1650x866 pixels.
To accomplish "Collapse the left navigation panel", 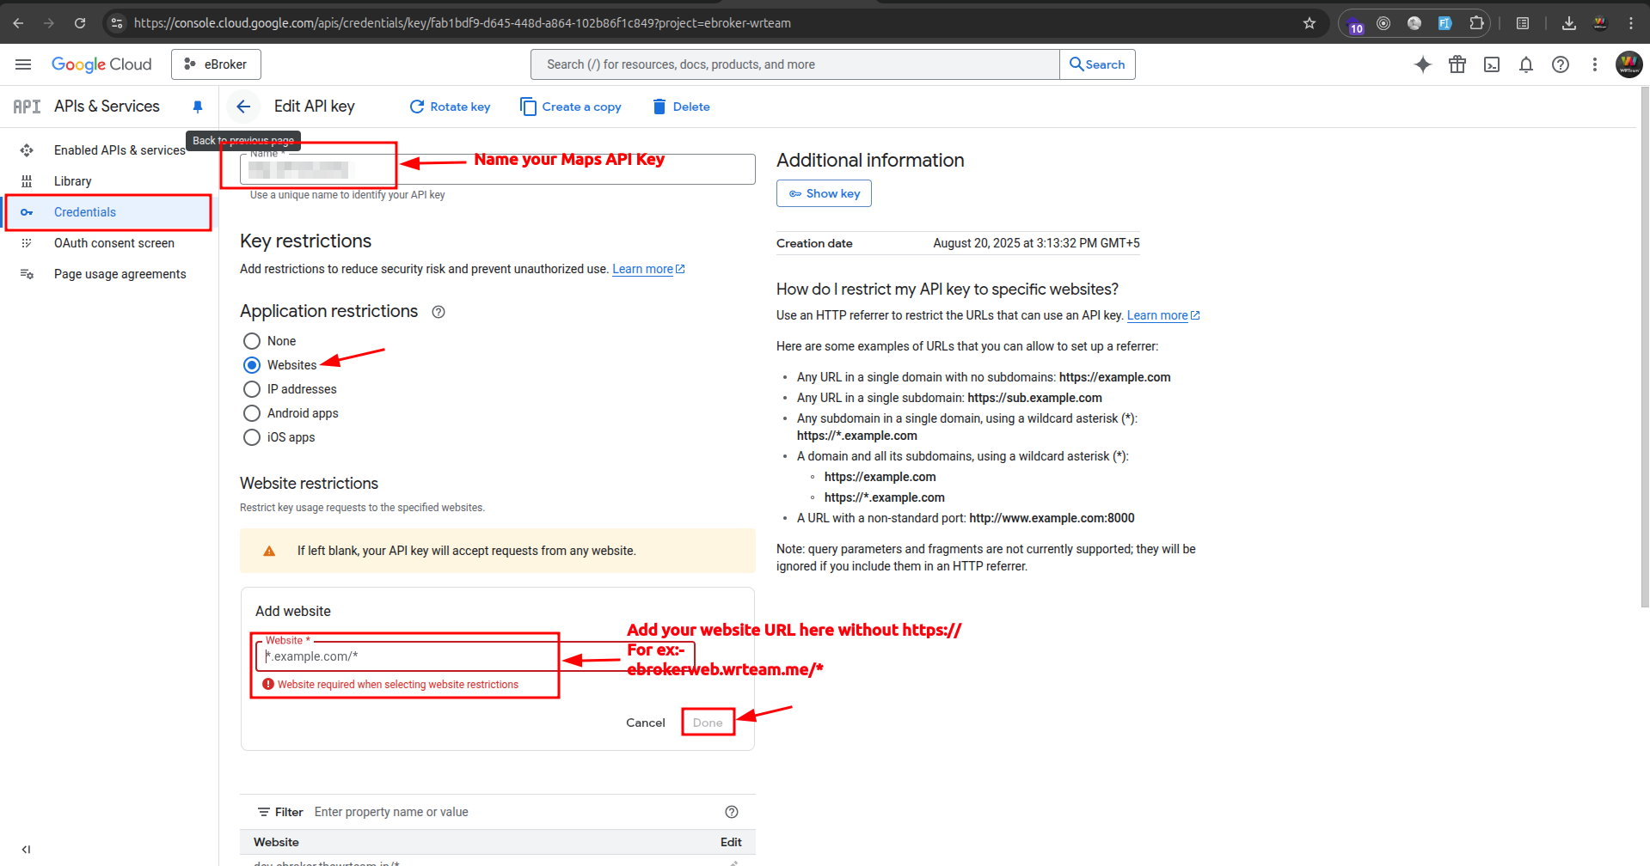I will pos(27,849).
